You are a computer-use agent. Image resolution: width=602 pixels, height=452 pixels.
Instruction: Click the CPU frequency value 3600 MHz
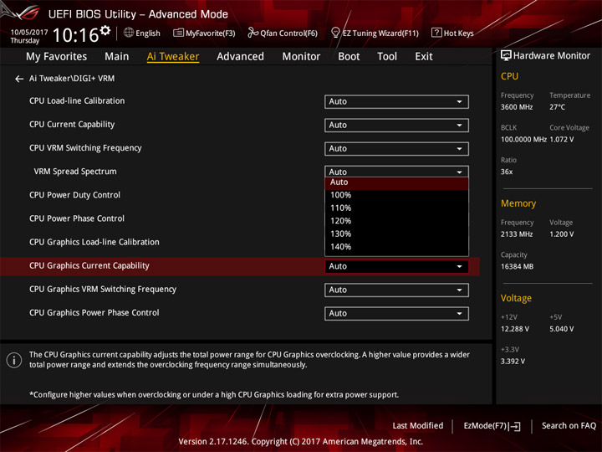pos(517,107)
